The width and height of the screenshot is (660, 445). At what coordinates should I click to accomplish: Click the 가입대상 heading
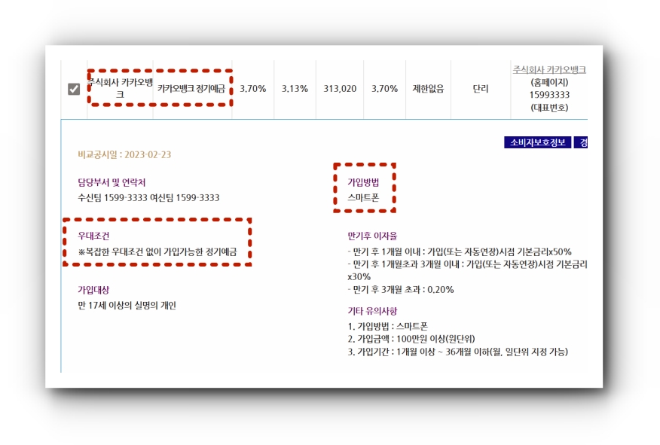pyautogui.click(x=93, y=290)
